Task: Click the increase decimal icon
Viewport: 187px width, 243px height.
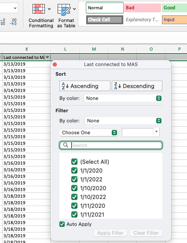Action: pyautogui.click(x=3, y=22)
